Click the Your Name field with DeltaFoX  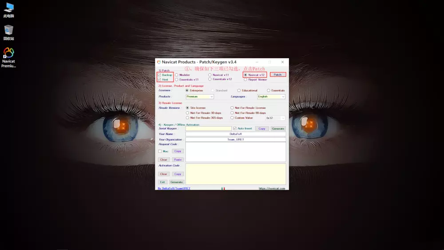(x=236, y=134)
